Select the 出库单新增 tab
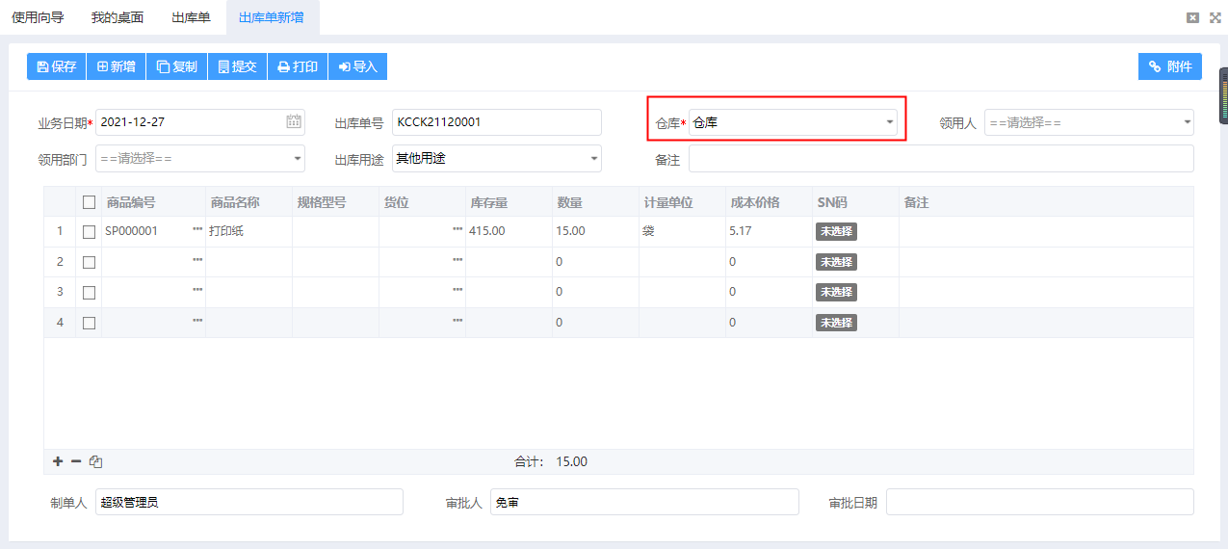This screenshot has width=1228, height=549. [x=272, y=17]
